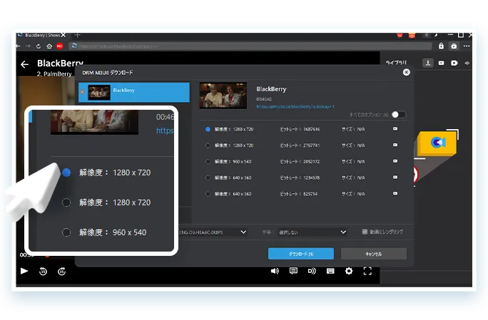488x320 pixels.
Task: Open the red shopping cart icon
Action: [400, 36]
